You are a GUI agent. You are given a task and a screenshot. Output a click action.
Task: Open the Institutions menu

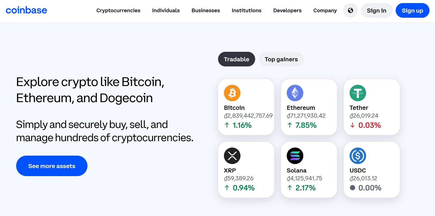[x=246, y=11]
